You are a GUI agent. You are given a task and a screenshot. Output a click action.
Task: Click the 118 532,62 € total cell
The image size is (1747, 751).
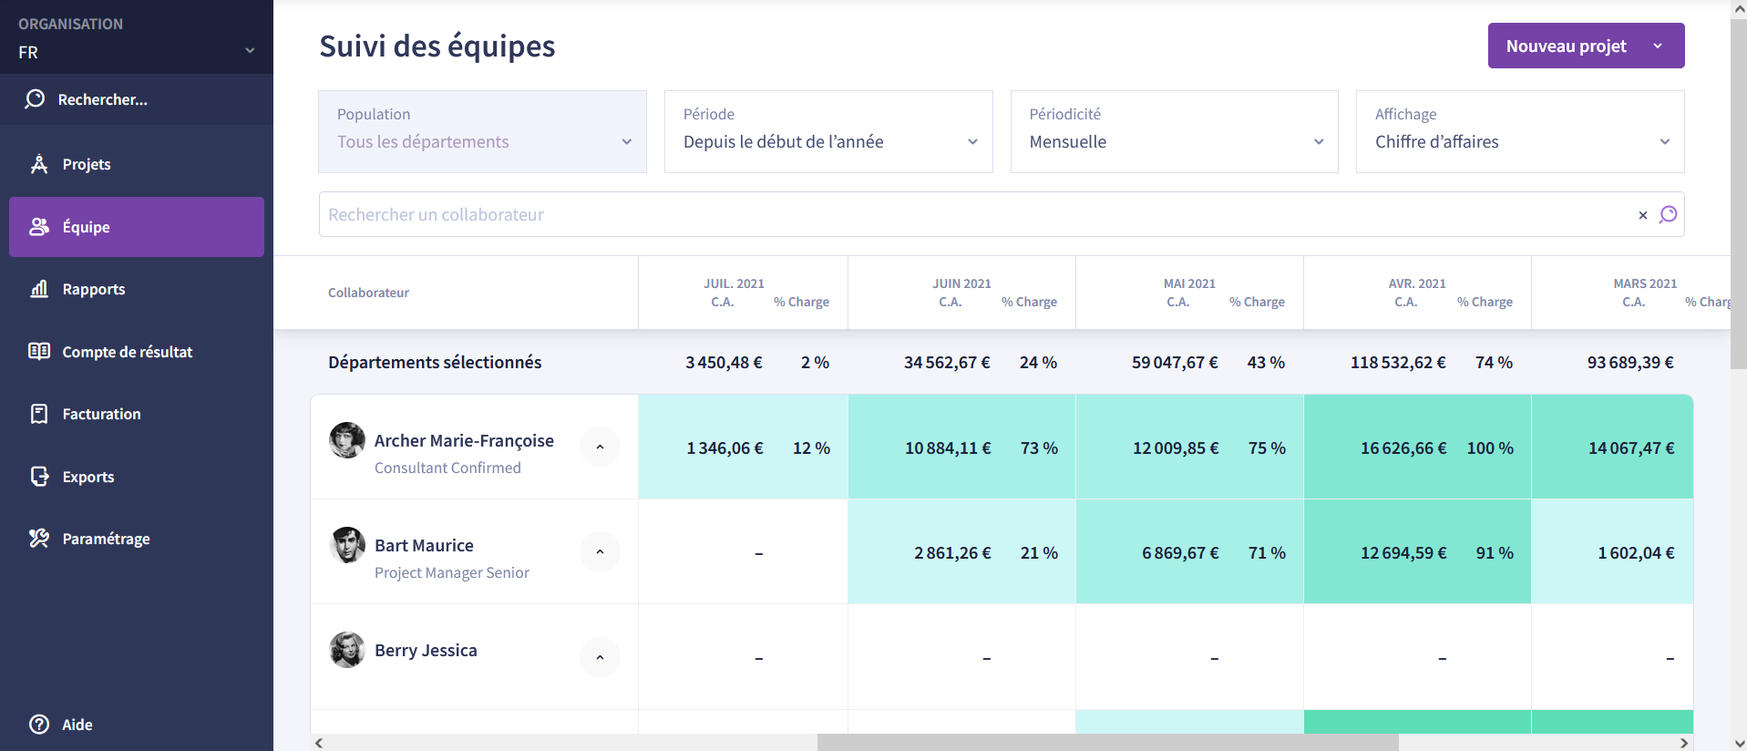pos(1398,362)
